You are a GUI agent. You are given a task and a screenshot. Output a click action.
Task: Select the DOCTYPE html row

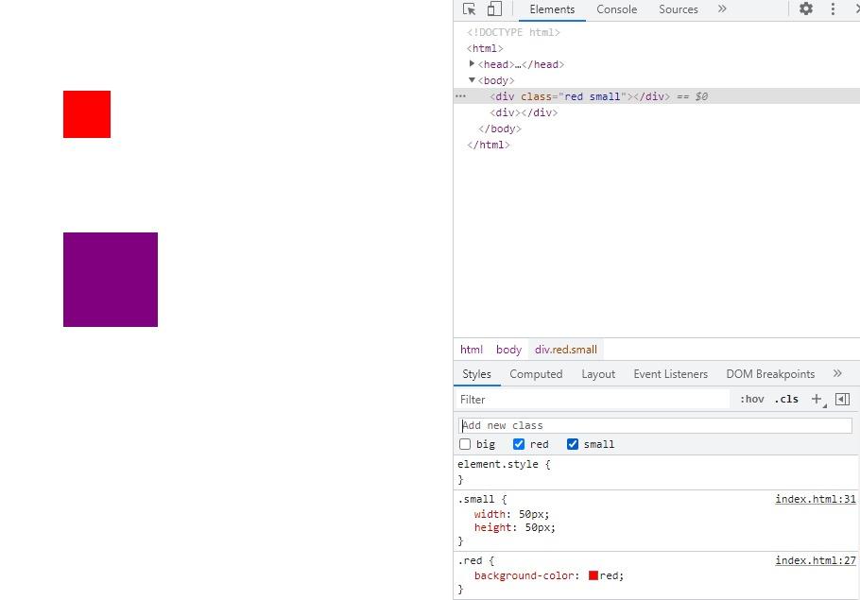click(x=513, y=32)
